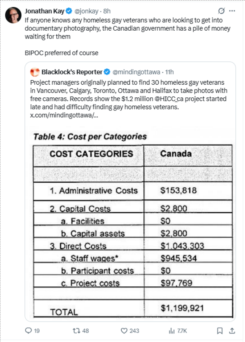
Task: Open the view analytics bar chart icon
Action: tap(172, 331)
